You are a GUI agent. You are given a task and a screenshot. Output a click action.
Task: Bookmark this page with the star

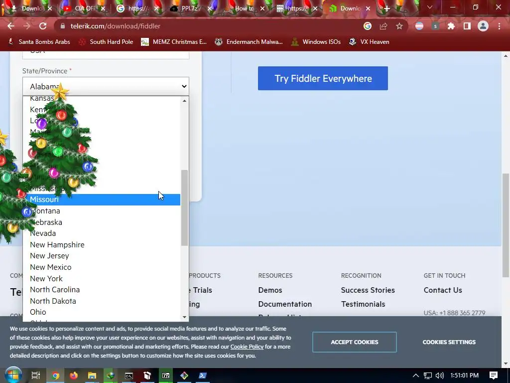coord(399,26)
